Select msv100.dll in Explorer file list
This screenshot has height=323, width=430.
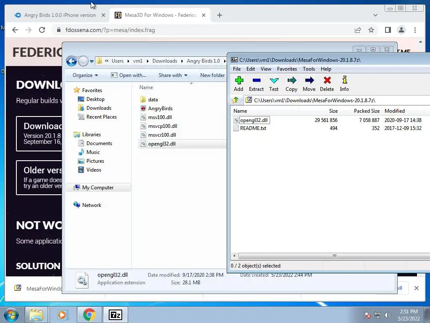156,117
